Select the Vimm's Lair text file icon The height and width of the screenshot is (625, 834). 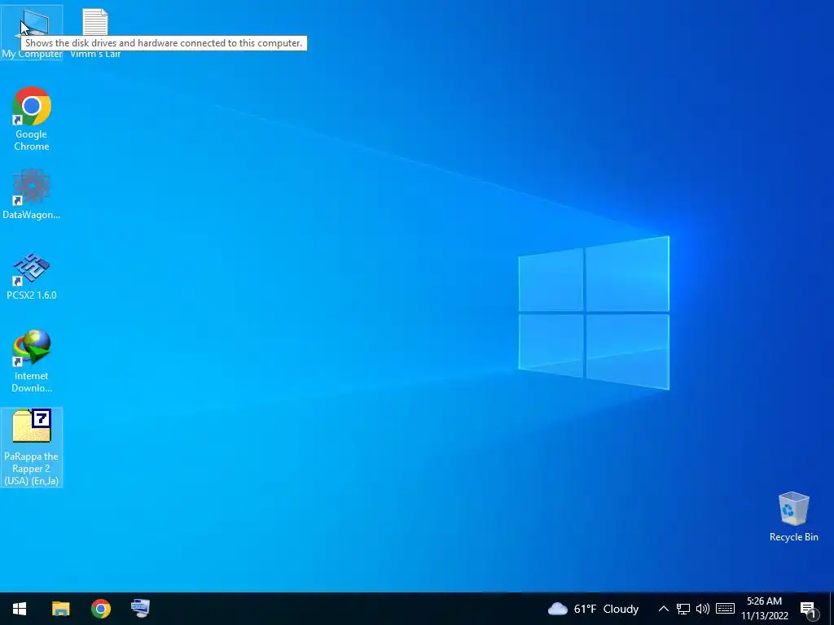pyautogui.click(x=95, y=32)
